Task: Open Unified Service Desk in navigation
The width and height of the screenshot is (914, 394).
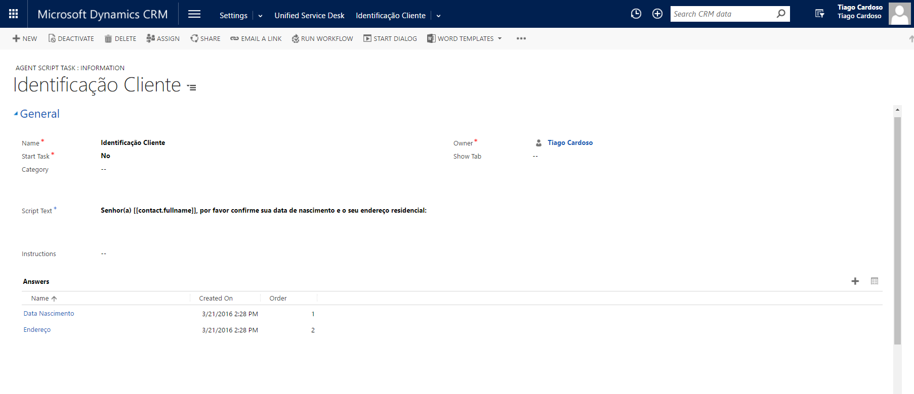Action: [309, 16]
